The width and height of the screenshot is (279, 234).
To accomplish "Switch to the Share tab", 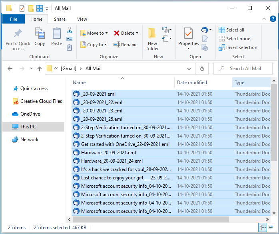I will pos(60,19).
